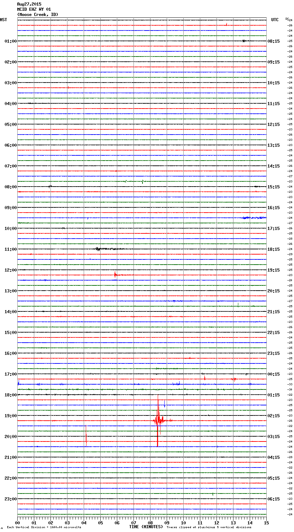Select the 05:00 MST time label
The height and width of the screenshot is (532, 294).
point(11,125)
